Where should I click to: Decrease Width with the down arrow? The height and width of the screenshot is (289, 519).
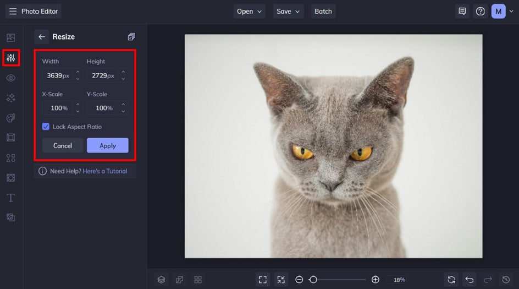click(78, 79)
